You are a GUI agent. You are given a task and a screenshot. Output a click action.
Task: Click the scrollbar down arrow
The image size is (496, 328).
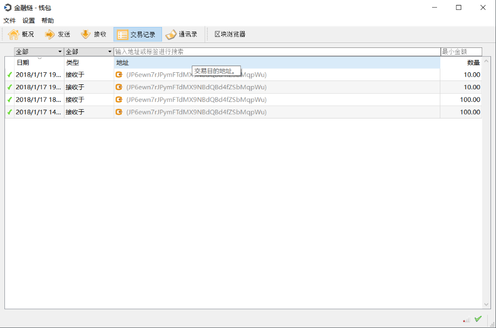486,305
